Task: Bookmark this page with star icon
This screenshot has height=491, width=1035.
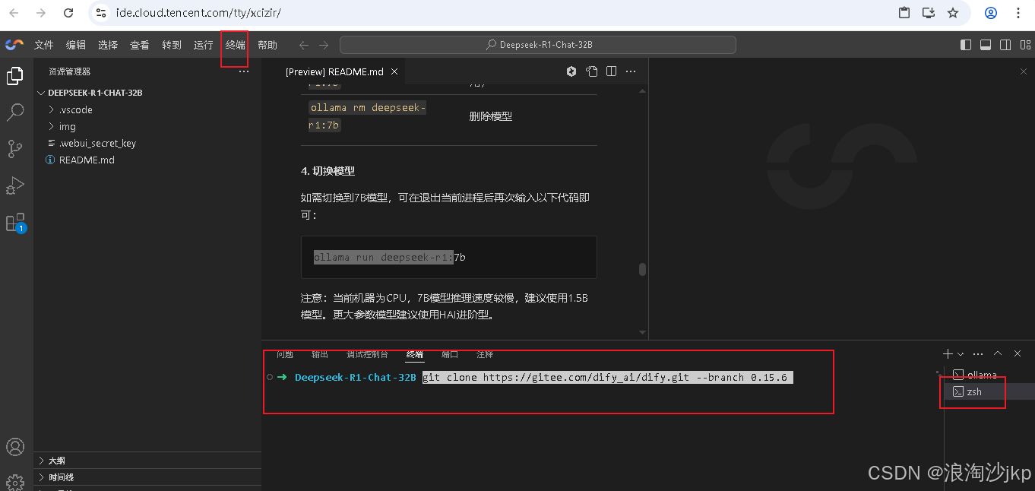Action: 953,13
